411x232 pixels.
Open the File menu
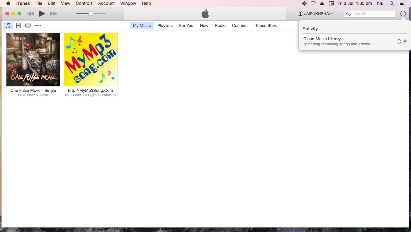(x=39, y=3)
